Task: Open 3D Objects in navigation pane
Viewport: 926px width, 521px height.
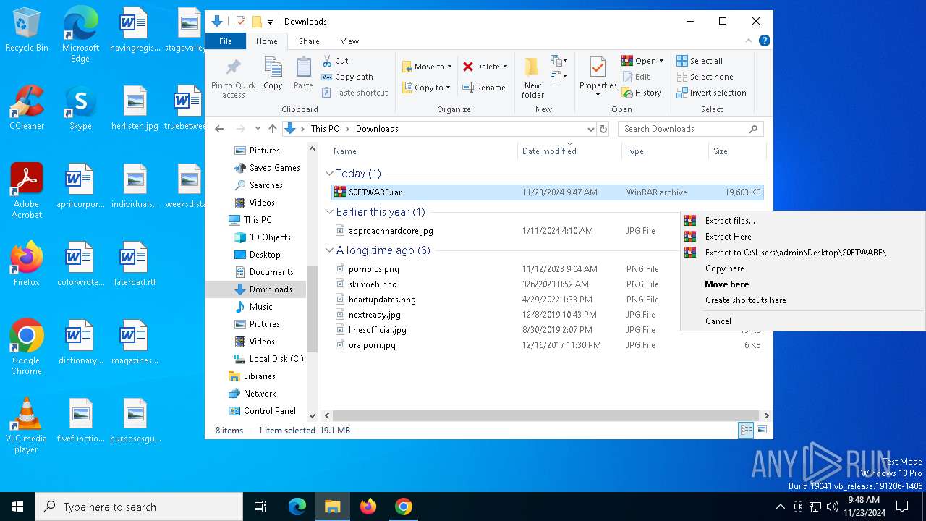Action: click(x=270, y=237)
